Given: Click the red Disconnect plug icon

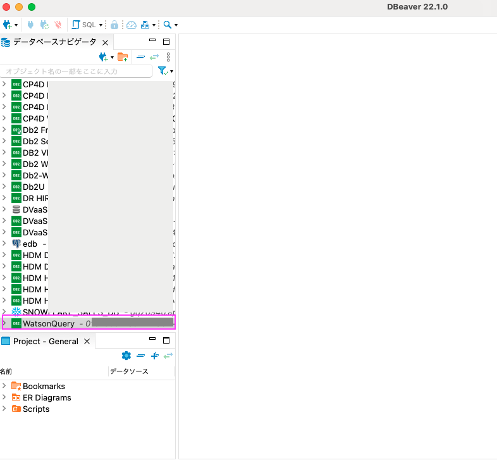Looking at the screenshot, I should click(x=58, y=25).
